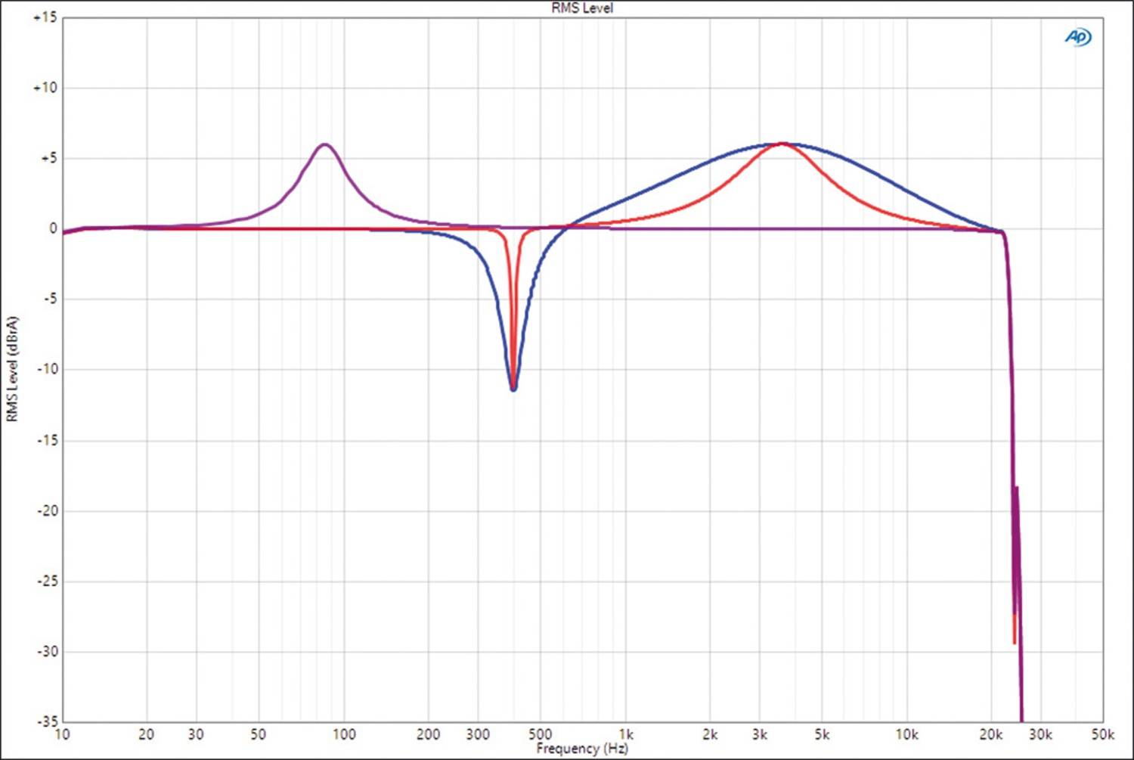This screenshot has width=1134, height=760.
Task: Click the RMS Level graph title
Action: pos(582,8)
